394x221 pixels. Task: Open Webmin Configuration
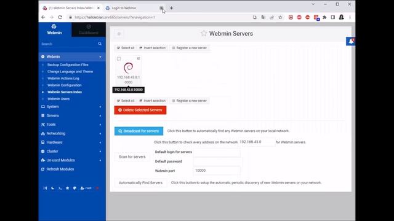coord(64,85)
